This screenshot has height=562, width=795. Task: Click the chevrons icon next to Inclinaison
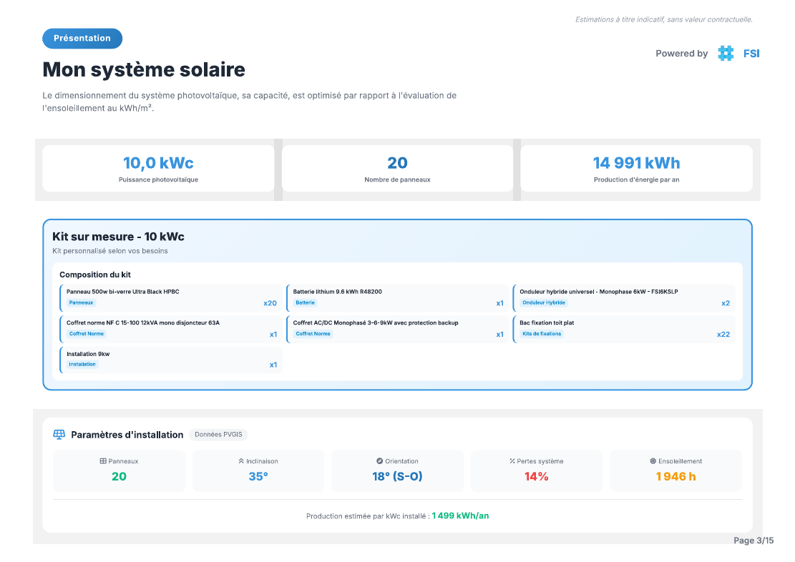coord(241,461)
